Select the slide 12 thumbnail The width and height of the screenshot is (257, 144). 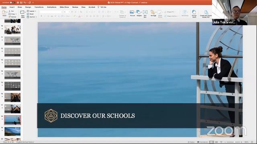(x=12, y=52)
